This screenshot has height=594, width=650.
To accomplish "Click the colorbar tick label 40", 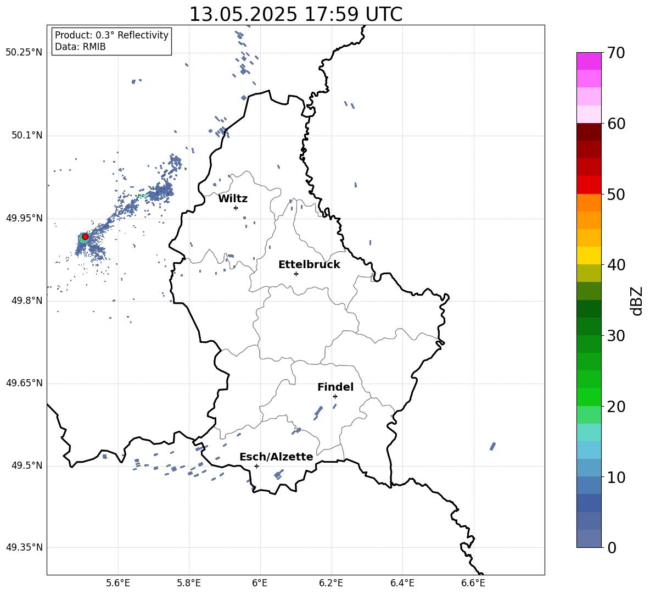I will click(616, 265).
